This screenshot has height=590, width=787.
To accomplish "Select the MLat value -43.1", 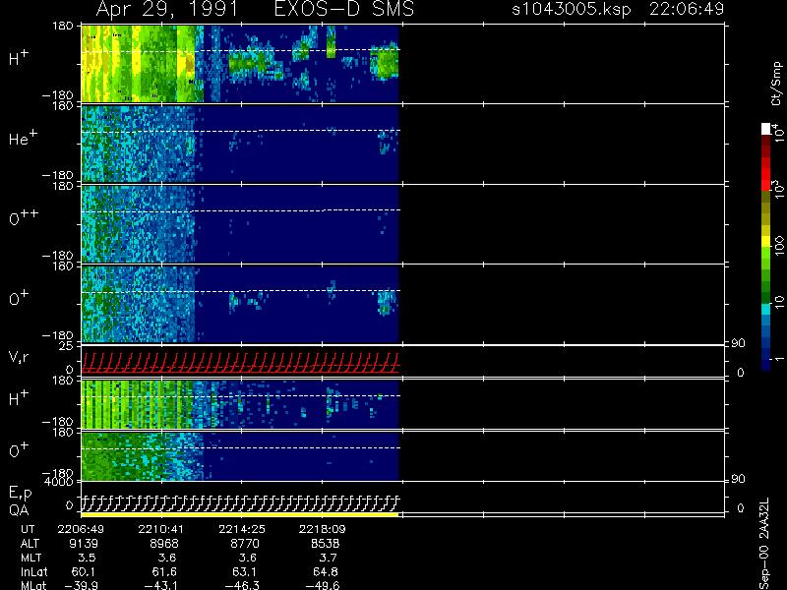I will (160, 585).
